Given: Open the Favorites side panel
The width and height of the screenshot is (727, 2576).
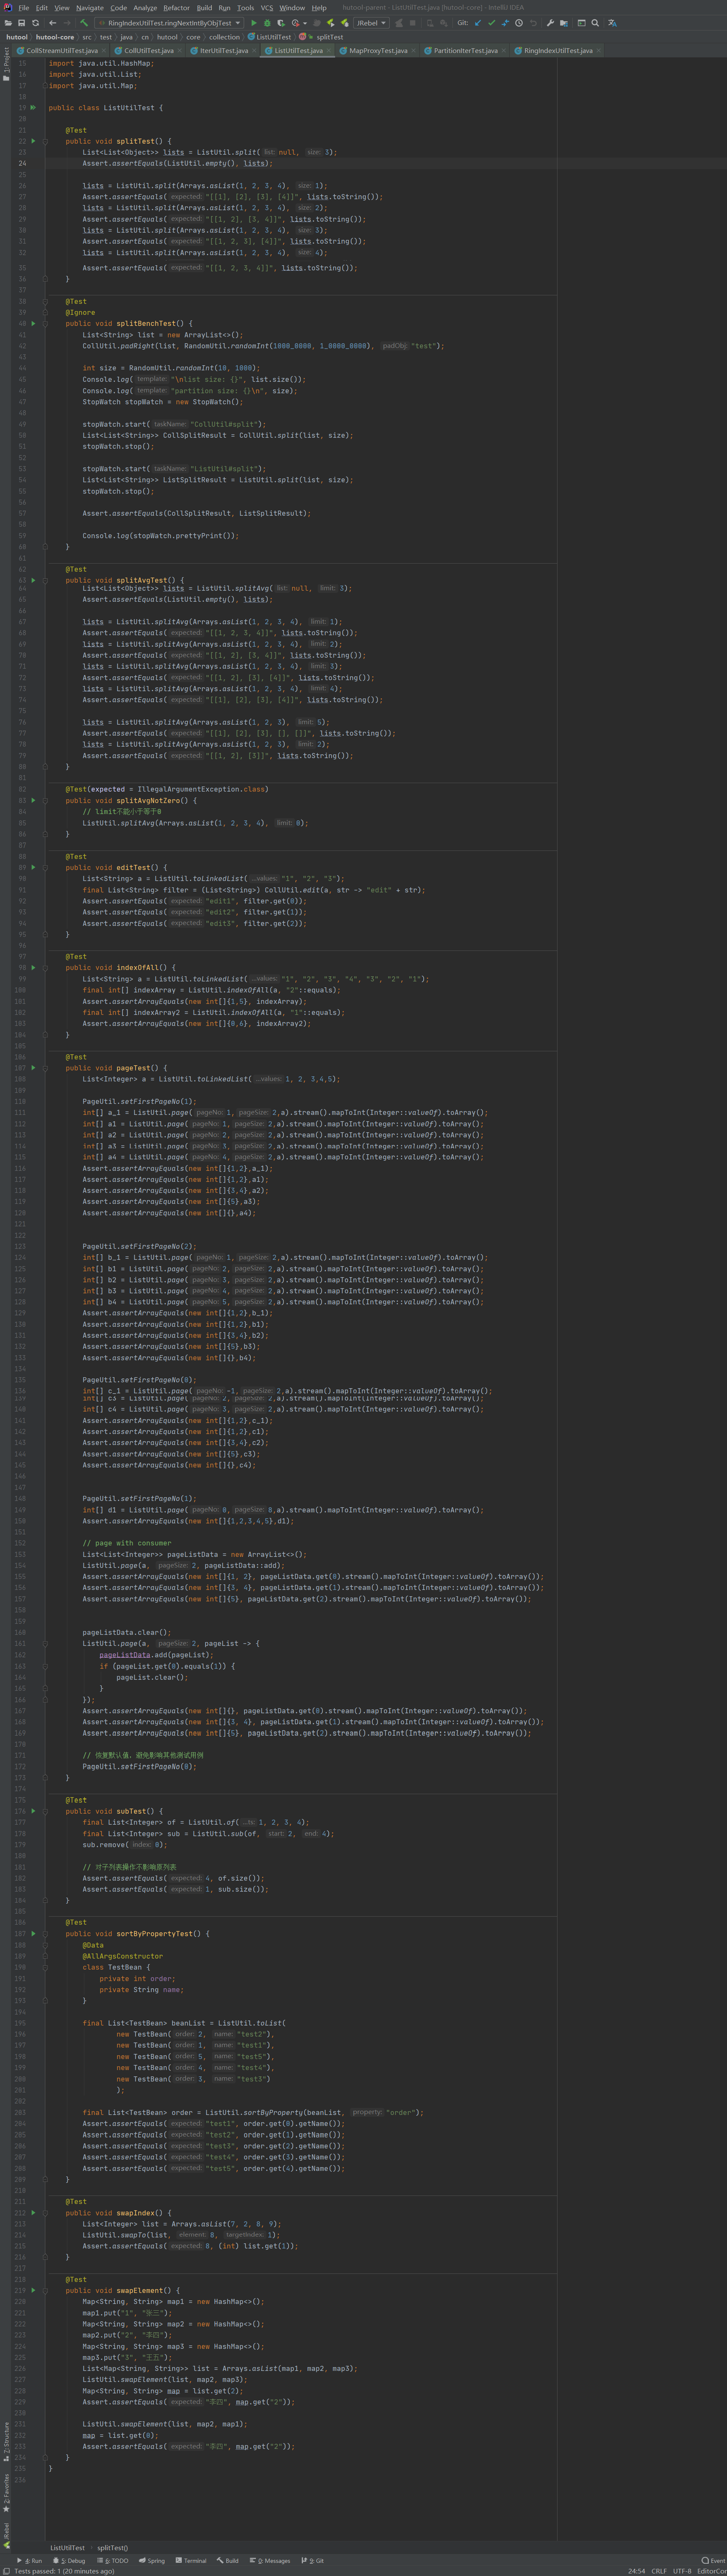Looking at the screenshot, I should [x=6, y=2493].
